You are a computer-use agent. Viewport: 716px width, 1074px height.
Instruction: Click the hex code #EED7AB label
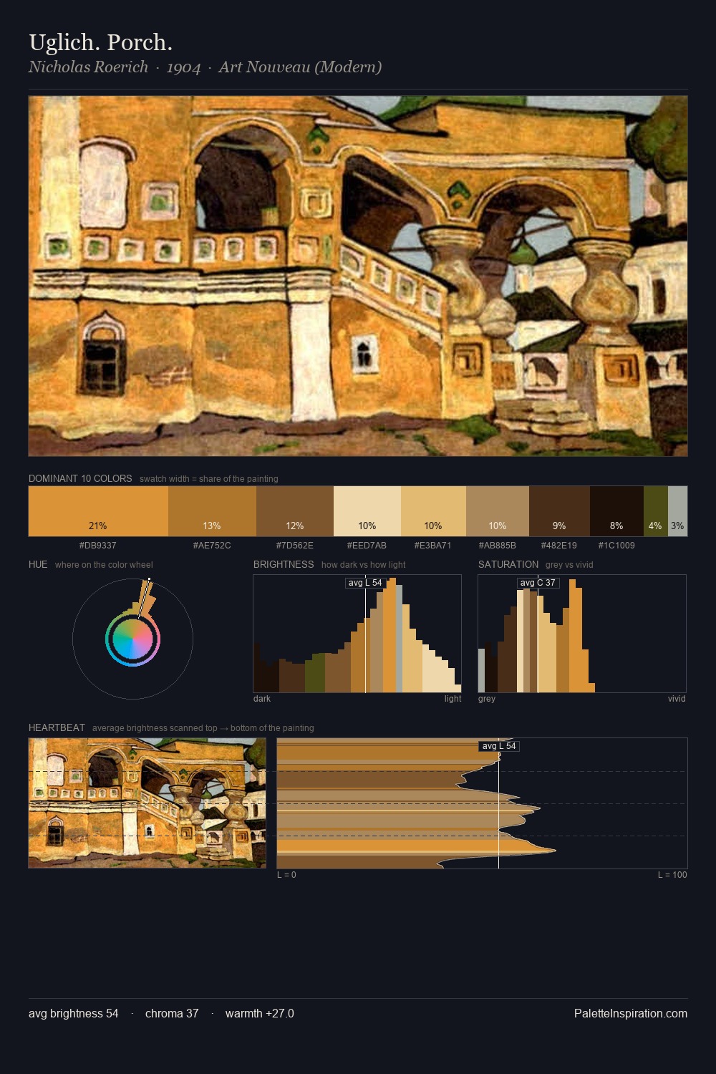point(367,545)
